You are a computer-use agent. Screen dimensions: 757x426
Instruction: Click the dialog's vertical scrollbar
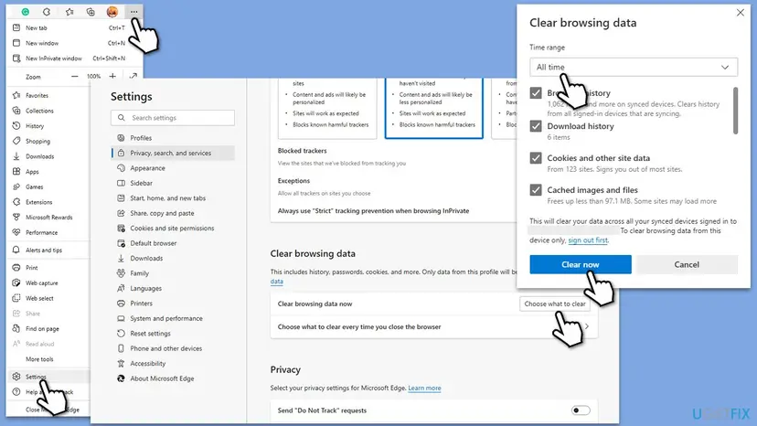click(735, 111)
